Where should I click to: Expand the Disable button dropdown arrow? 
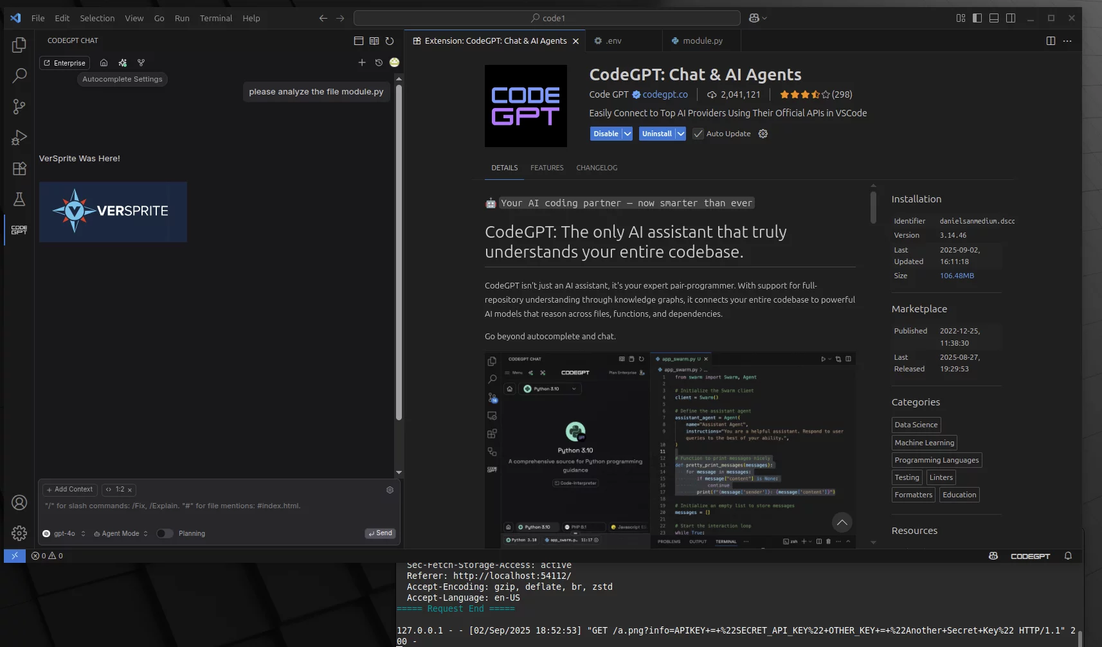click(628, 134)
